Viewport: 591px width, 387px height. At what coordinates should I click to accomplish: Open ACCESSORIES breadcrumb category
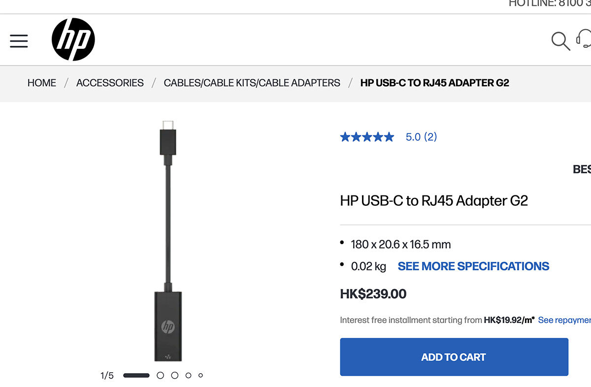(x=110, y=83)
